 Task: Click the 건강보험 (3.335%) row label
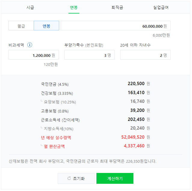[x=57, y=93]
